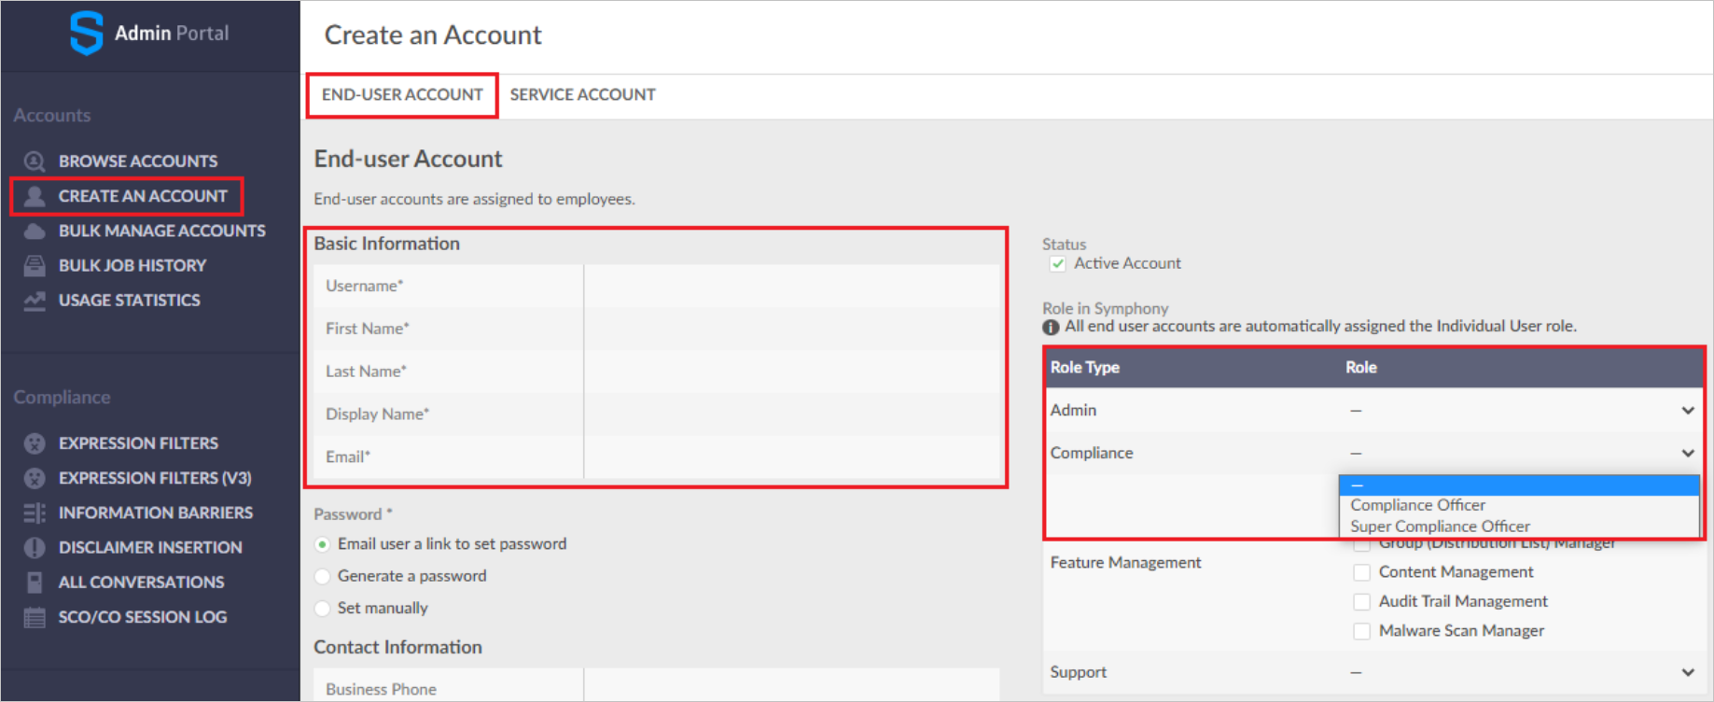The height and width of the screenshot is (702, 1714).
Task: Open Information Barriers sidebar icon
Action: pos(35,512)
